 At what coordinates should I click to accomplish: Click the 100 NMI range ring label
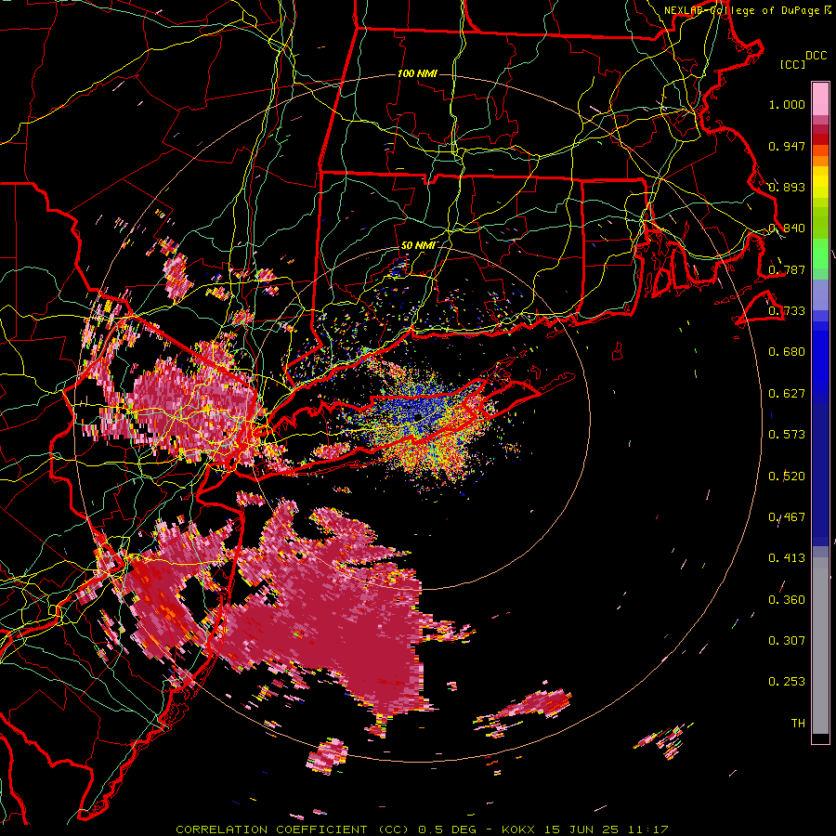(x=417, y=73)
